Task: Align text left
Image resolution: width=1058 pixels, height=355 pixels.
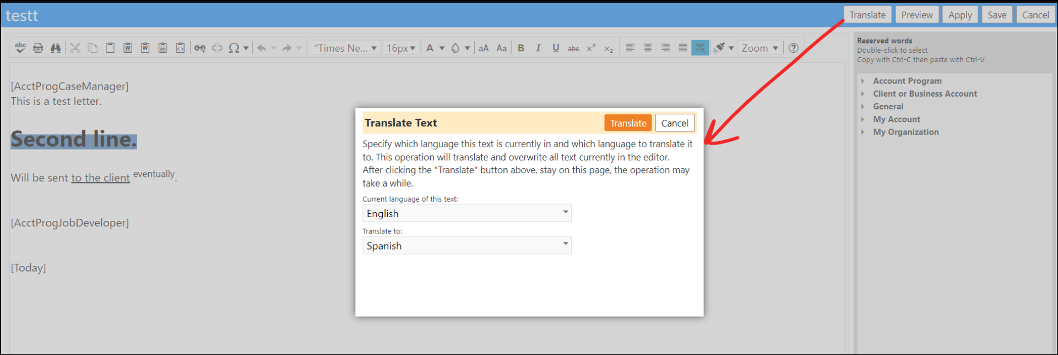Action: coord(631,48)
